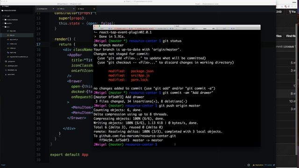
Task: Close the package.json editor tab
Action: pos(53,9)
